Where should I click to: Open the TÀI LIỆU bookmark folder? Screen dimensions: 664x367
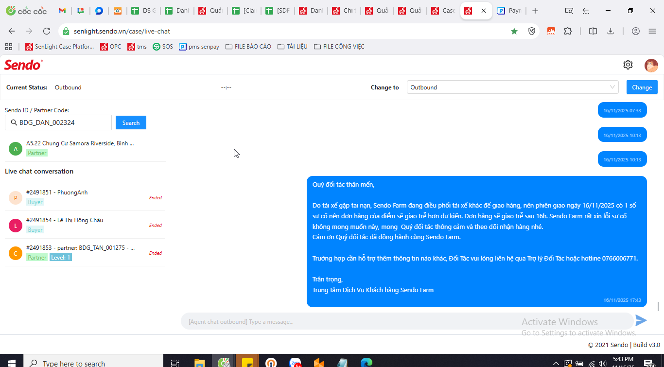coord(293,47)
